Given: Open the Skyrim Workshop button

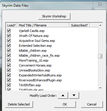Looking at the screenshot, I should click(x=54, y=16).
